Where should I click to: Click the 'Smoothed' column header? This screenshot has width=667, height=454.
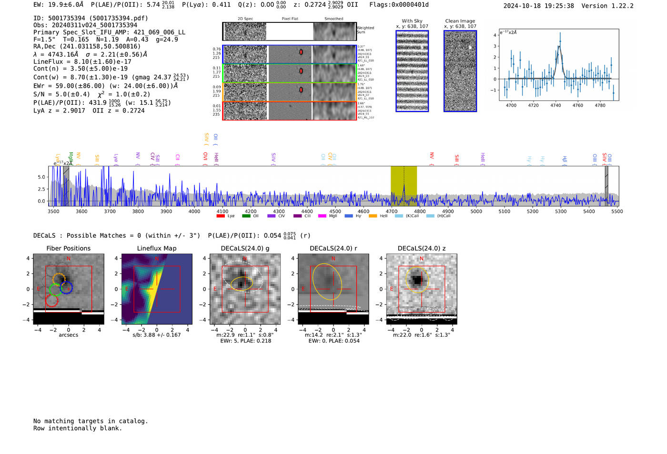coord(334,19)
